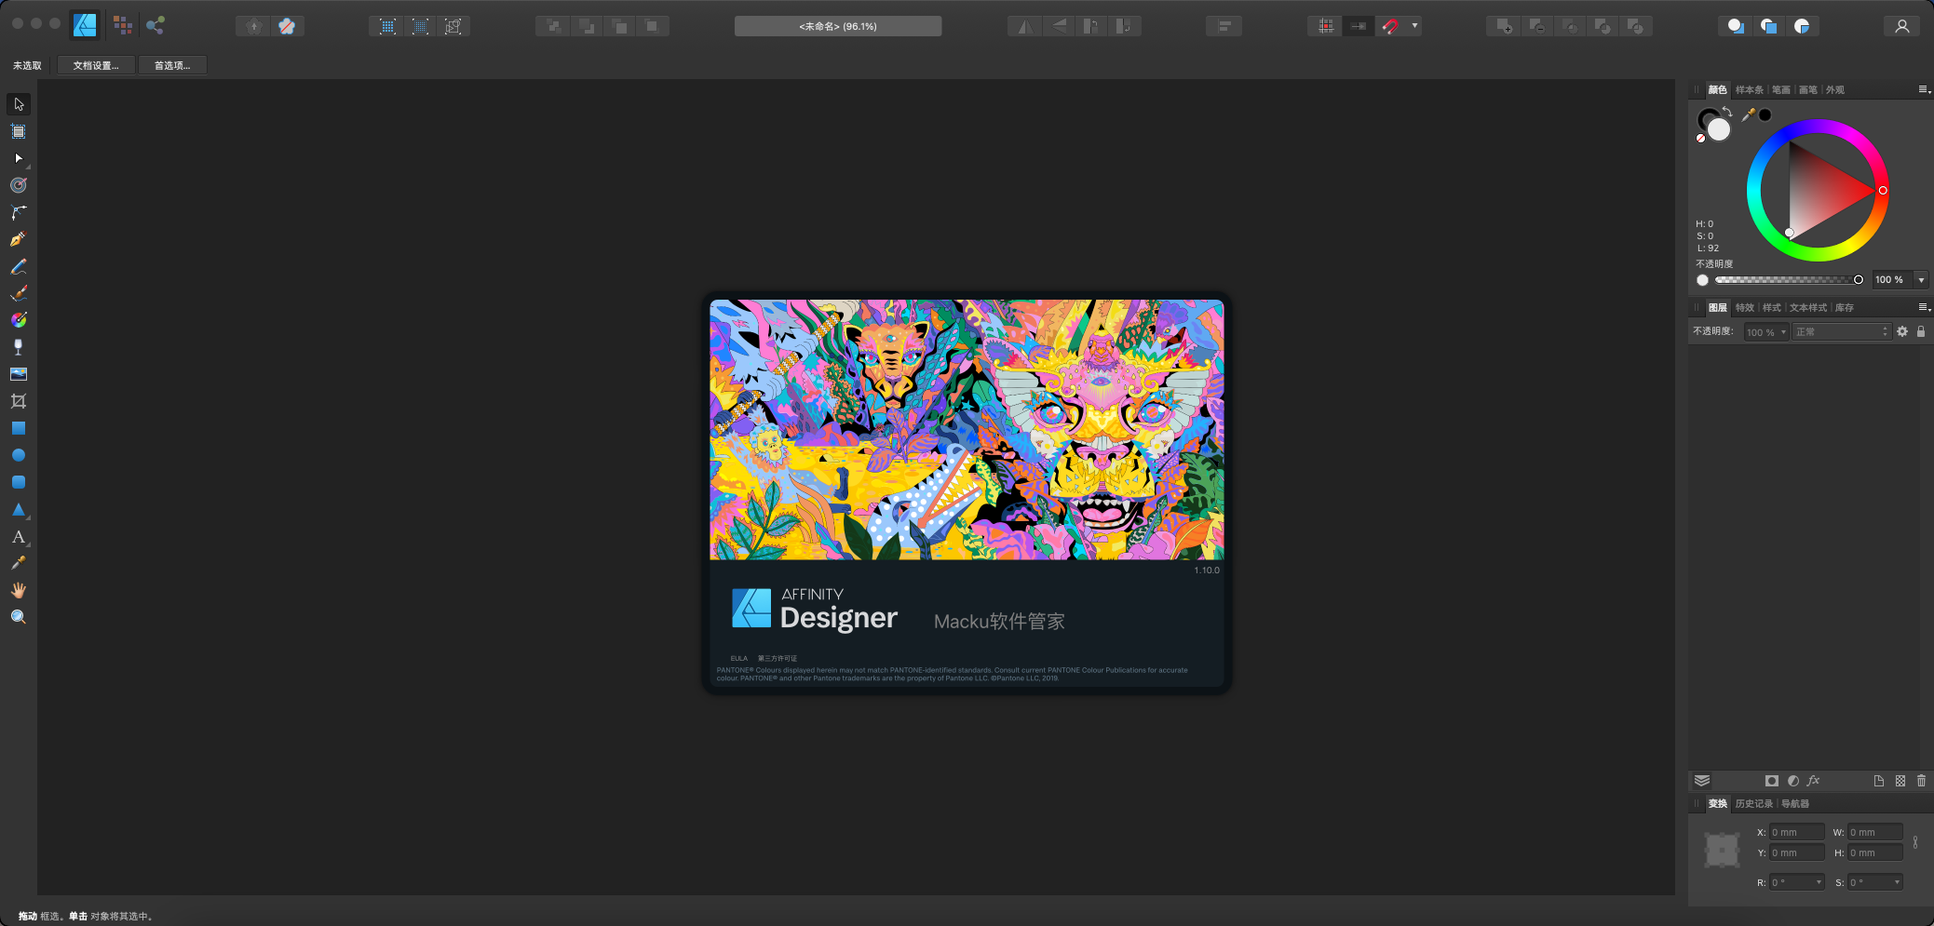This screenshot has height=926, width=1934.
Task: Click the Add layer page icon
Action: coord(1878,781)
